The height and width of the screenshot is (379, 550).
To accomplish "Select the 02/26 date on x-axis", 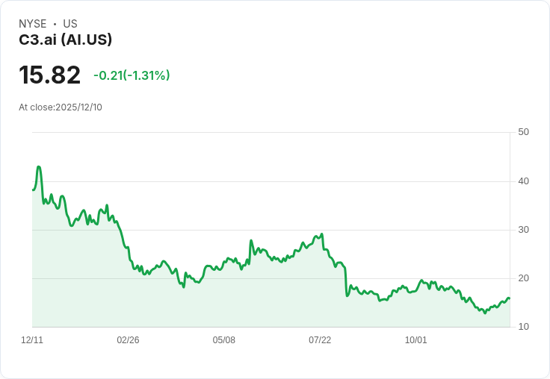I will coord(128,340).
